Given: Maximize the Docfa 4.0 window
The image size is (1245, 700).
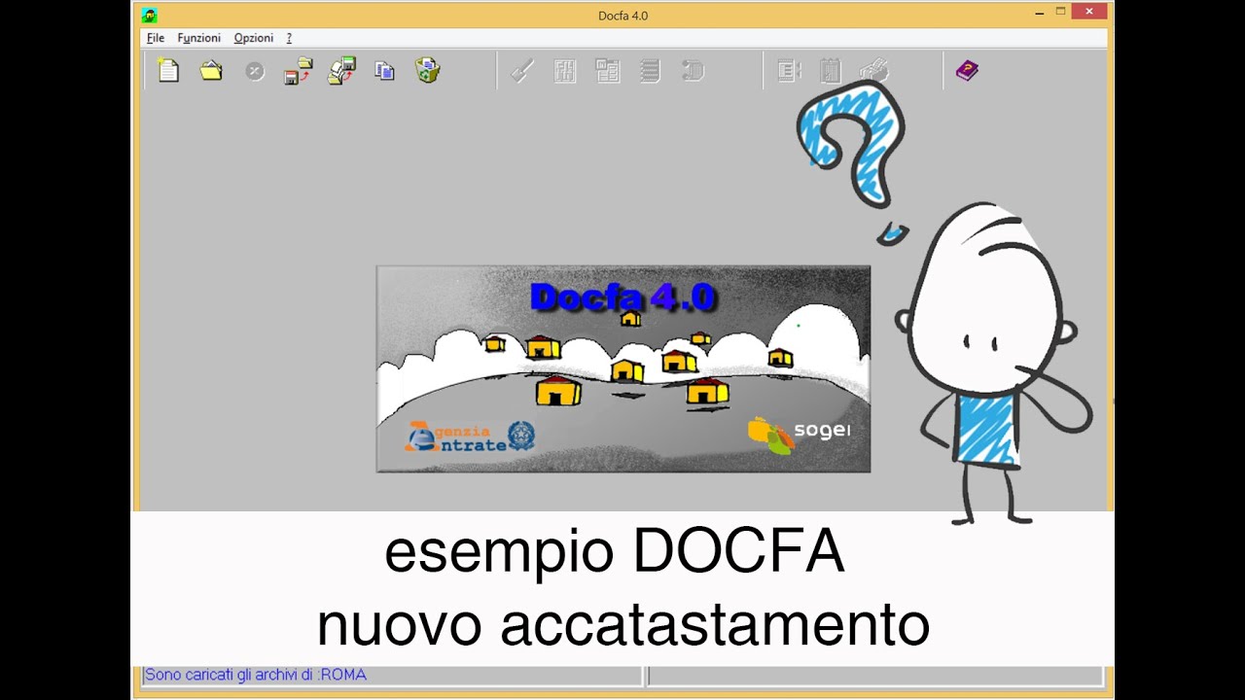Looking at the screenshot, I should pyautogui.click(x=1061, y=12).
